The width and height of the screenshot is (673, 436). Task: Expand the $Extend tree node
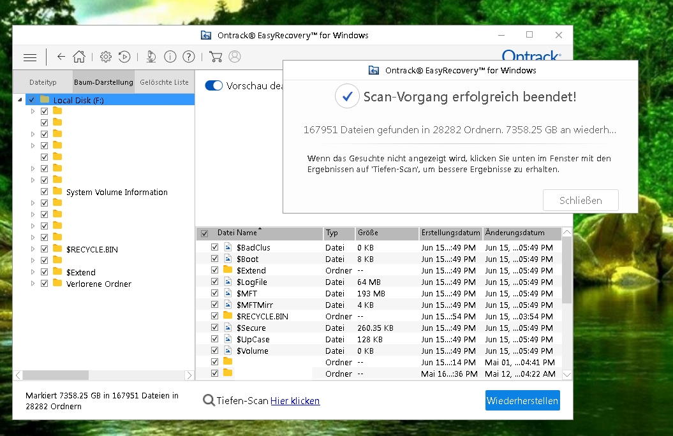click(x=33, y=272)
